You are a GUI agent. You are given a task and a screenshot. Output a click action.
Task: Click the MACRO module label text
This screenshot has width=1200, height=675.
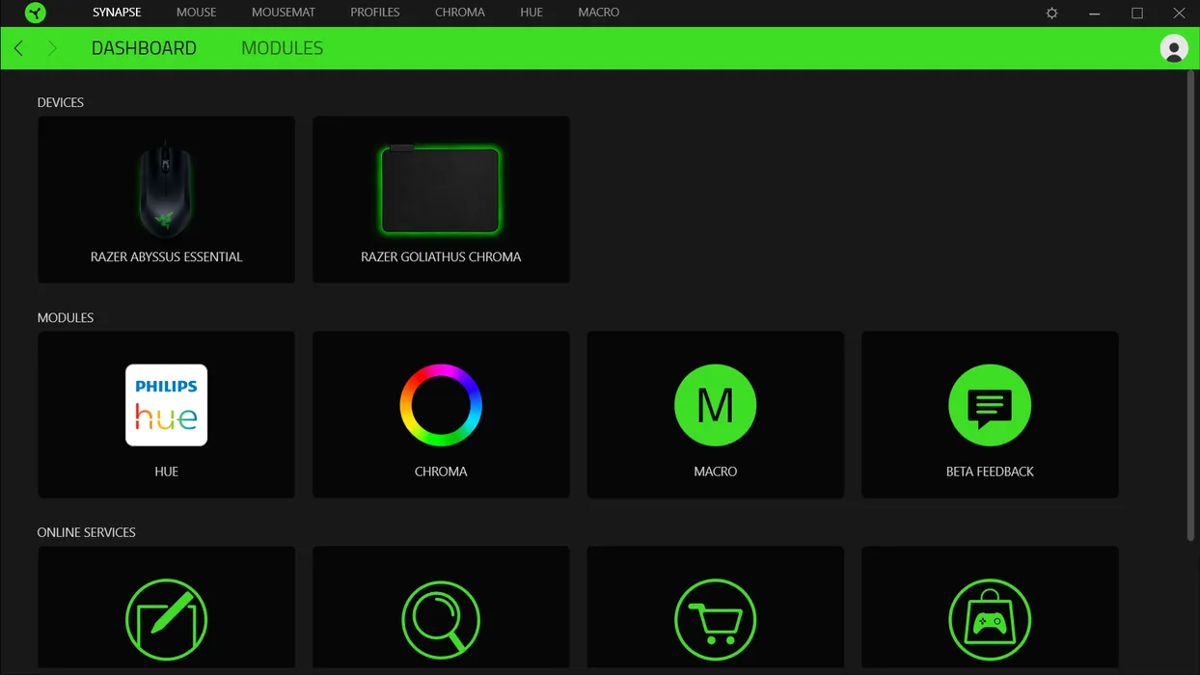coord(716,472)
